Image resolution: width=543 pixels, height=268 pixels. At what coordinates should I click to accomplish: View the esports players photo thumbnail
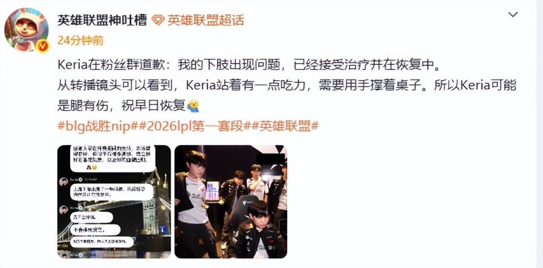pyautogui.click(x=231, y=201)
